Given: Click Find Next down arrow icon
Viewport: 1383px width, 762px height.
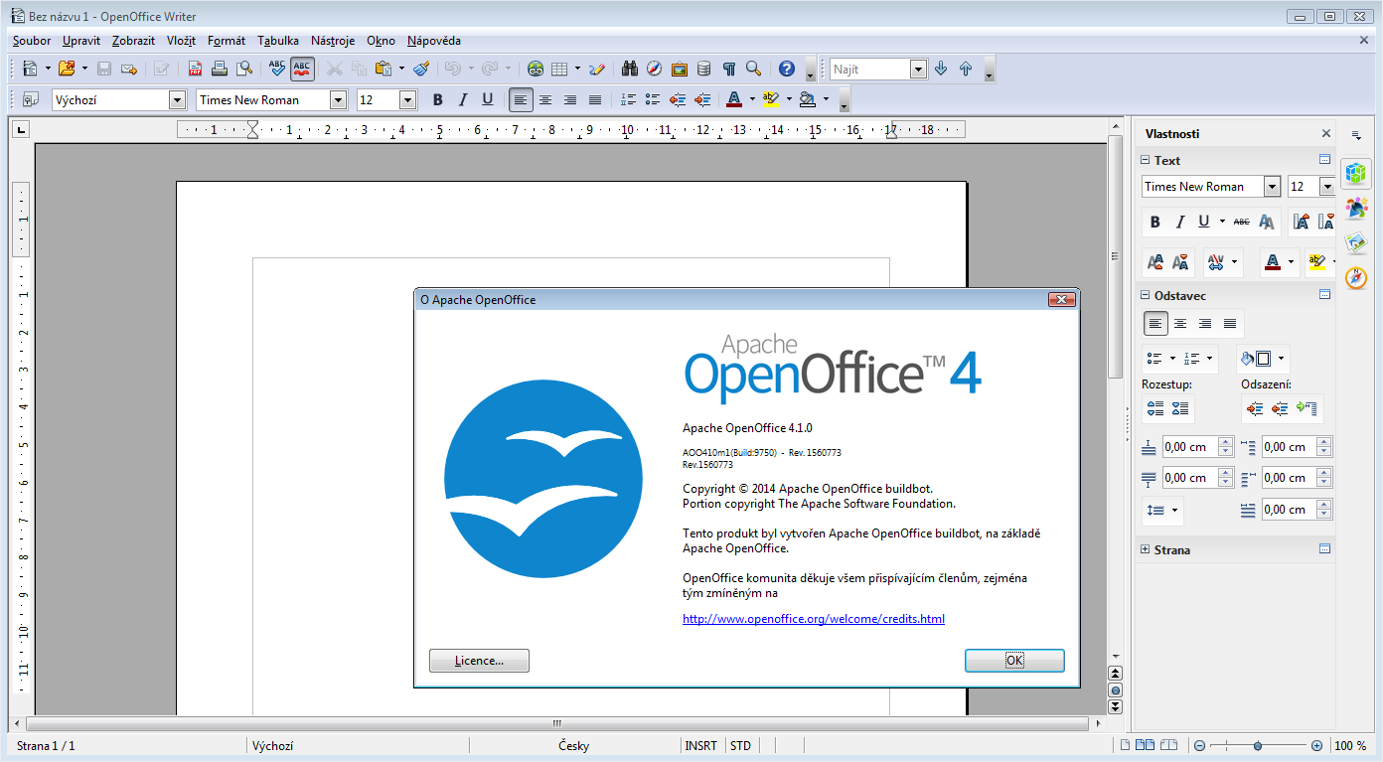Looking at the screenshot, I should 941,69.
